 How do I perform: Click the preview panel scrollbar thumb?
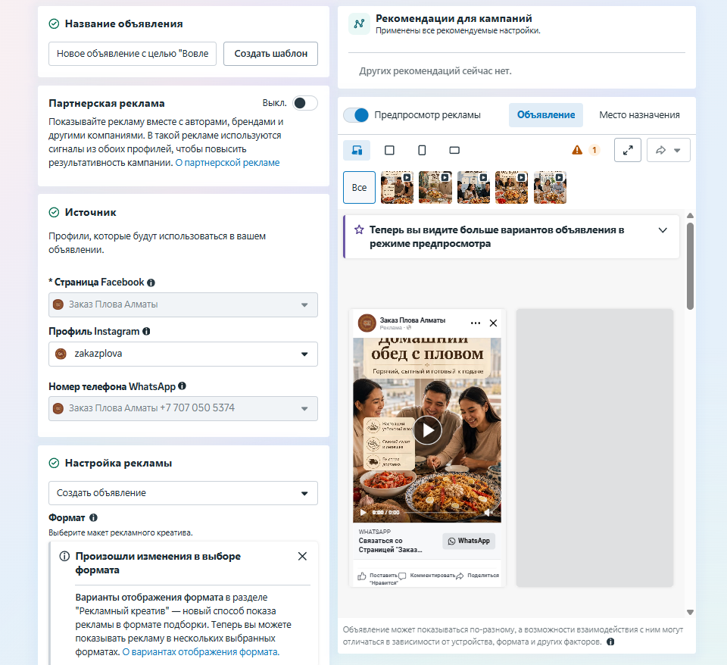690,266
